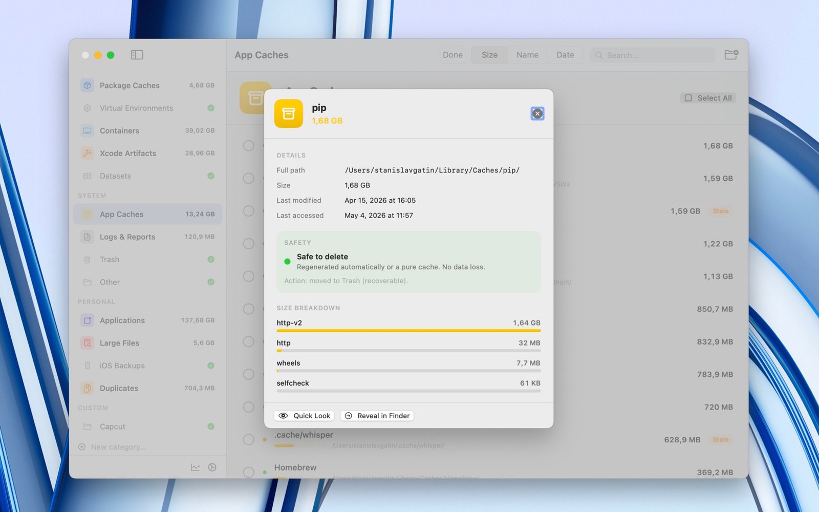Click the yellow pip archive icon
This screenshot has height=512, width=819.
tap(289, 114)
